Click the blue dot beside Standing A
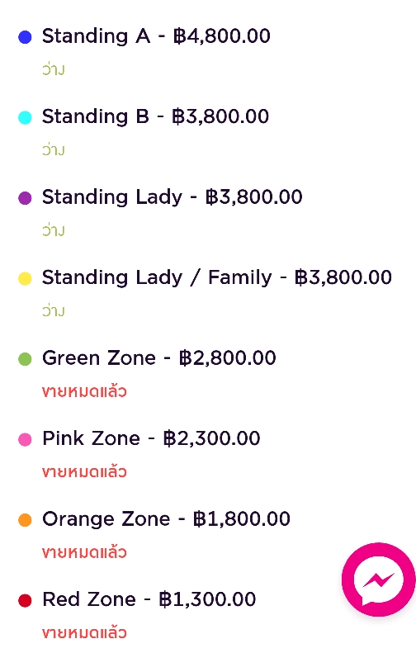The width and height of the screenshot is (416, 653). 25,37
